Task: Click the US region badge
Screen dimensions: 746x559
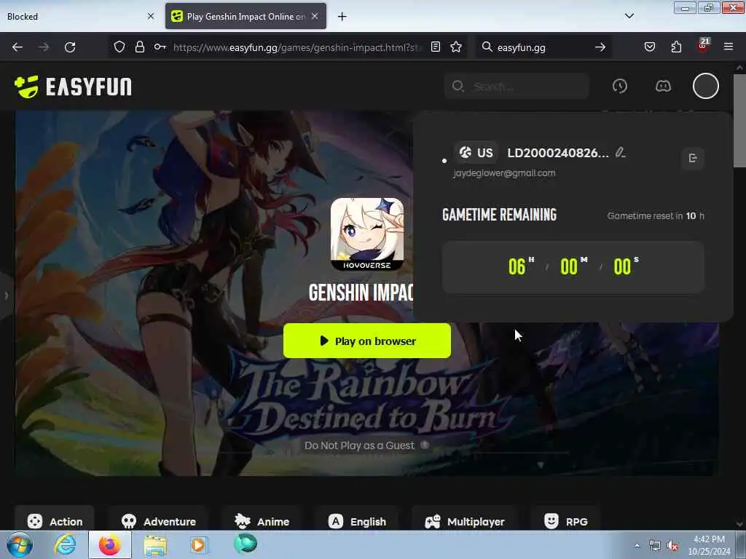Action: (476, 153)
